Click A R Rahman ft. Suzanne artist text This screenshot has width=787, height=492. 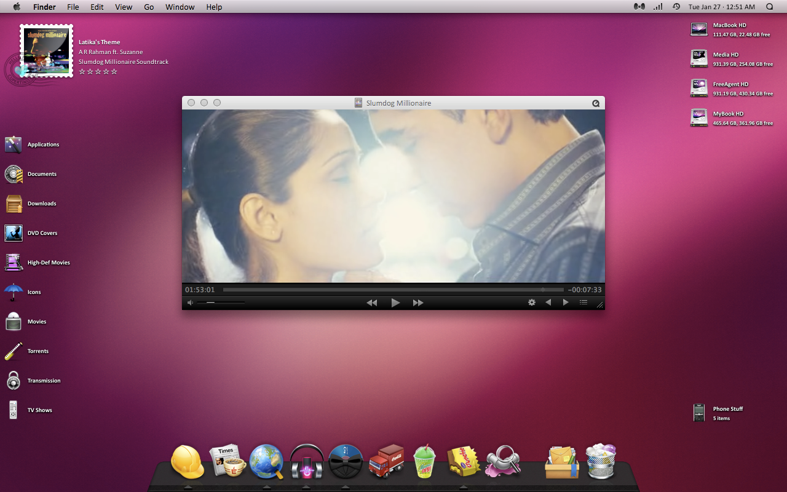click(111, 52)
